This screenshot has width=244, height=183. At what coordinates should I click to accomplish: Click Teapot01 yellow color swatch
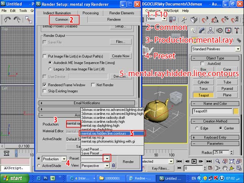pos(236,111)
